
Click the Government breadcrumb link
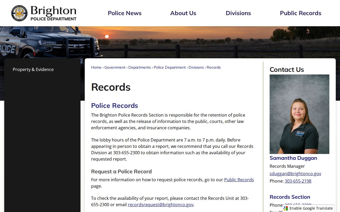click(115, 67)
